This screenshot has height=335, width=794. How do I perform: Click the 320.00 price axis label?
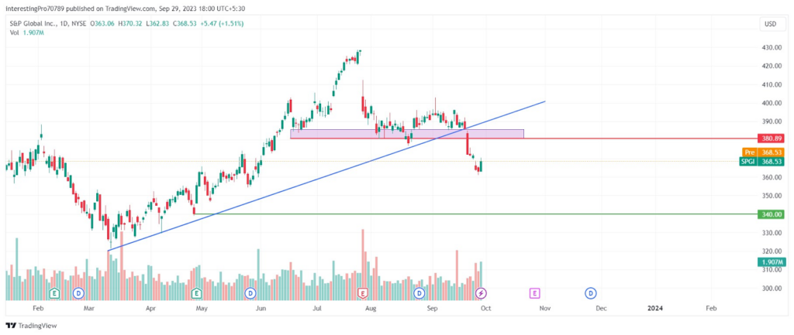(770, 251)
